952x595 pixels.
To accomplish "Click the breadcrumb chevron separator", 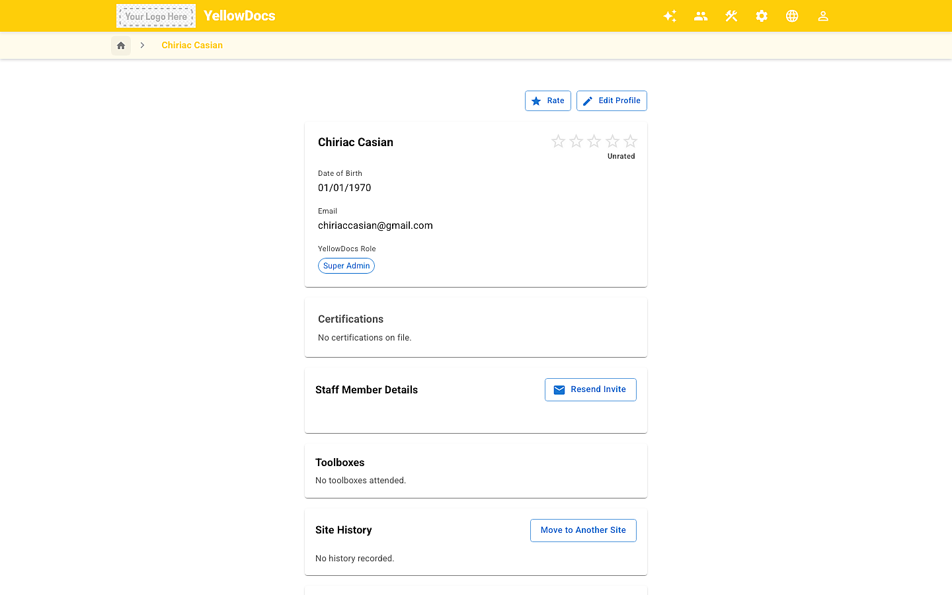I will [142, 46].
